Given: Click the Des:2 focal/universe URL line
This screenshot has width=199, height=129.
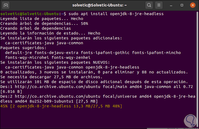Looking at the screenshot, I should coord(98,96).
